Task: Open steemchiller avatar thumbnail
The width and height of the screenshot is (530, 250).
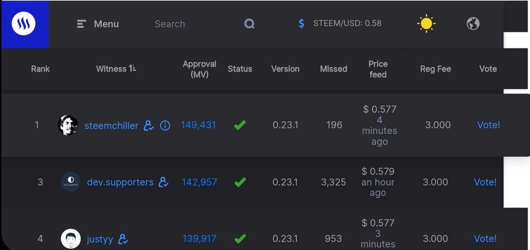Action: [68, 125]
